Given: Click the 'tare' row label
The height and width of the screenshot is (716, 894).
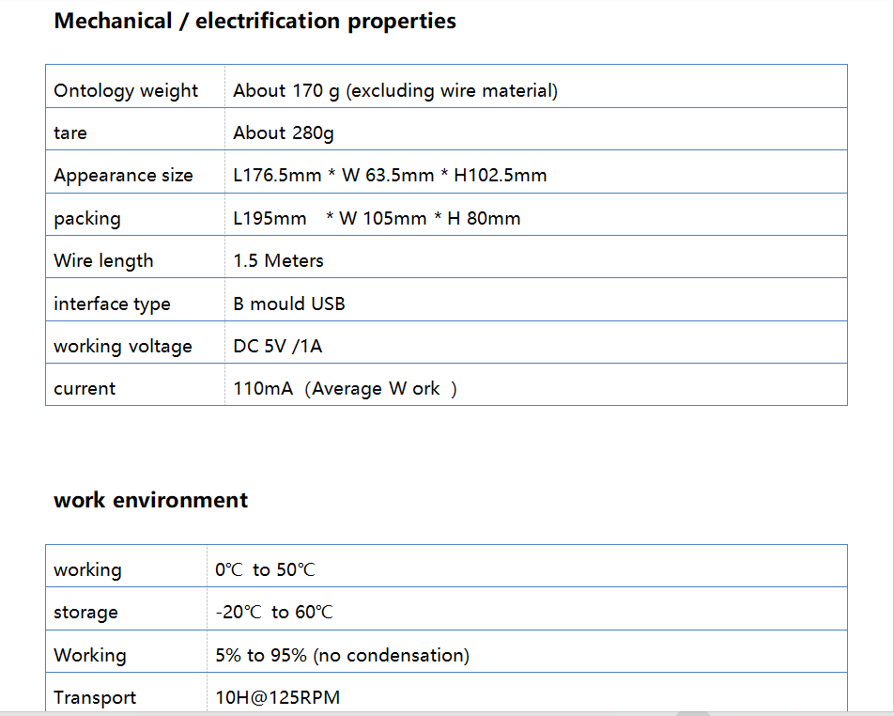Looking at the screenshot, I should pos(70,133).
